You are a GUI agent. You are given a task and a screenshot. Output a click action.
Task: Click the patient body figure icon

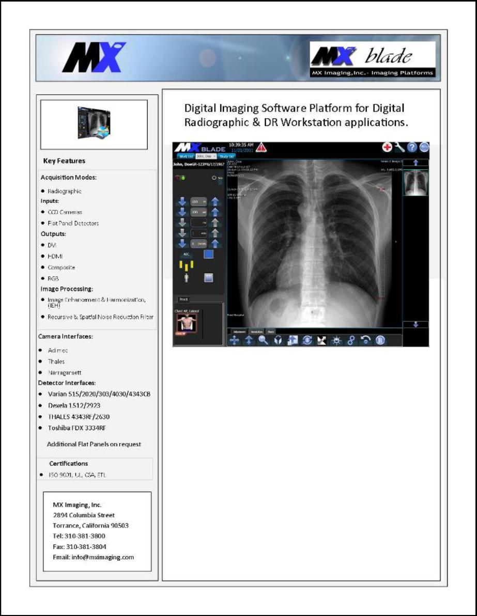pyautogui.click(x=187, y=278)
